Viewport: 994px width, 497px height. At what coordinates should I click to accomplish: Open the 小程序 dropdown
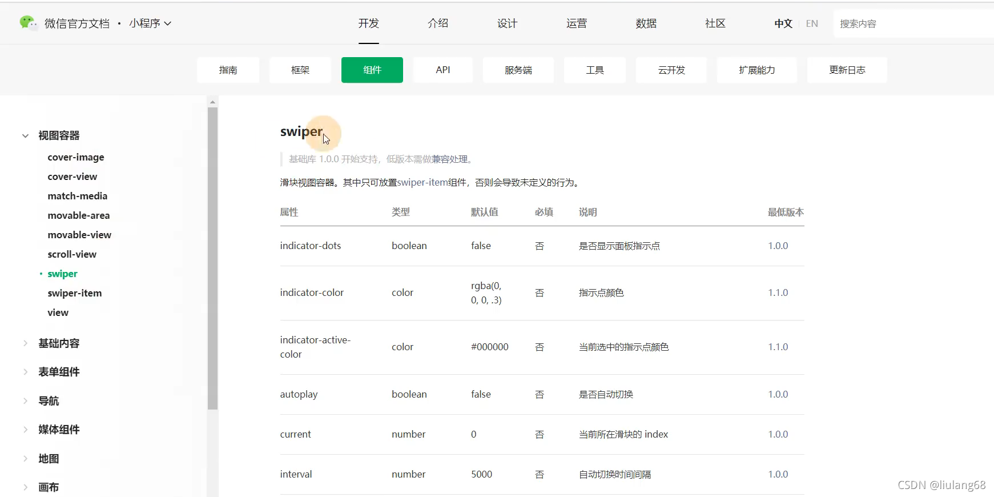pos(150,23)
